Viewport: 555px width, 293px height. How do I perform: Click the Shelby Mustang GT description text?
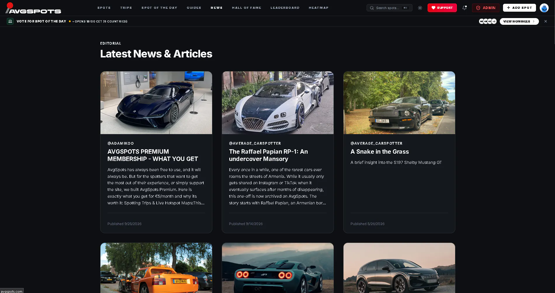click(396, 162)
